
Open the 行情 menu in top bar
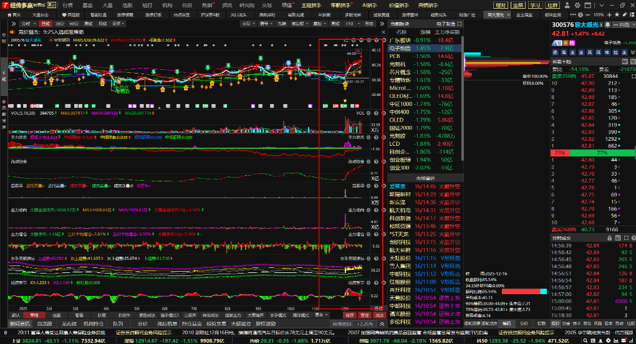(67, 5)
